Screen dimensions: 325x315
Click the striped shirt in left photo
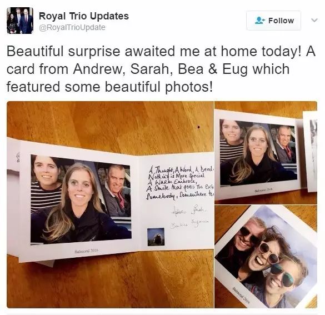click(46, 196)
